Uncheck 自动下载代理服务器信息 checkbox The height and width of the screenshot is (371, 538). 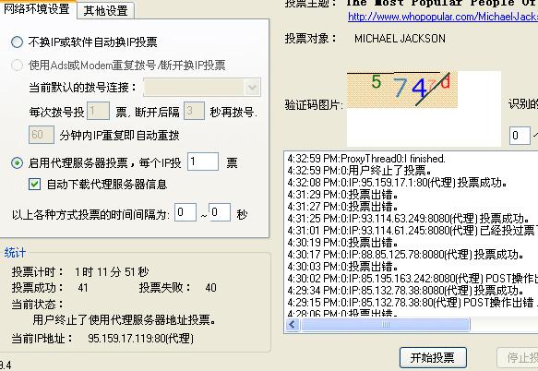tap(34, 185)
